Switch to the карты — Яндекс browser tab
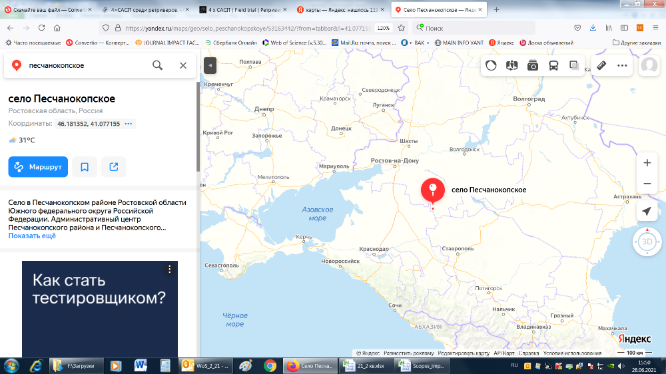 [x=352, y=10]
